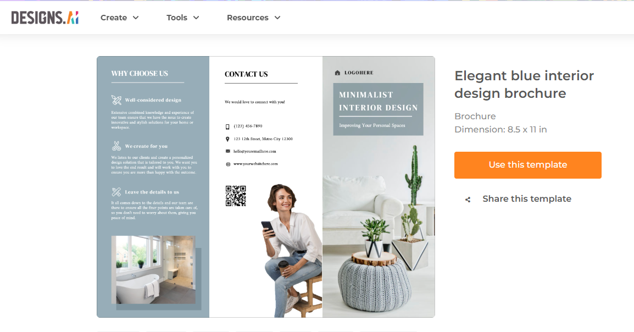
Task: Click the scissors icon above Leave the details to us
Action: 116,192
